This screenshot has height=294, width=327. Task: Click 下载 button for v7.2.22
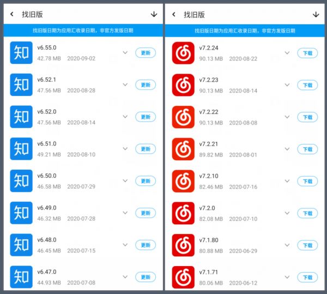pos(307,117)
